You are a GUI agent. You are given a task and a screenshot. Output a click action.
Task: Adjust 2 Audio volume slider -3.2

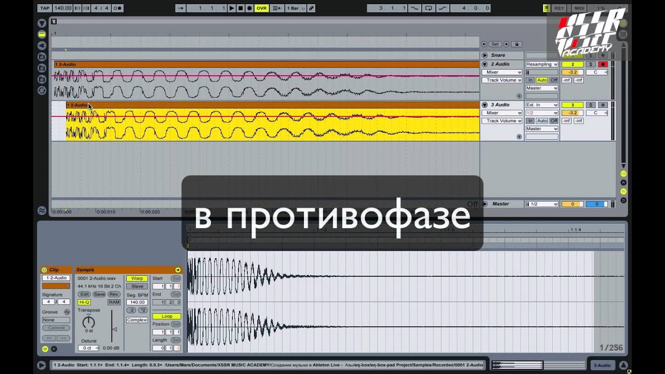point(573,72)
